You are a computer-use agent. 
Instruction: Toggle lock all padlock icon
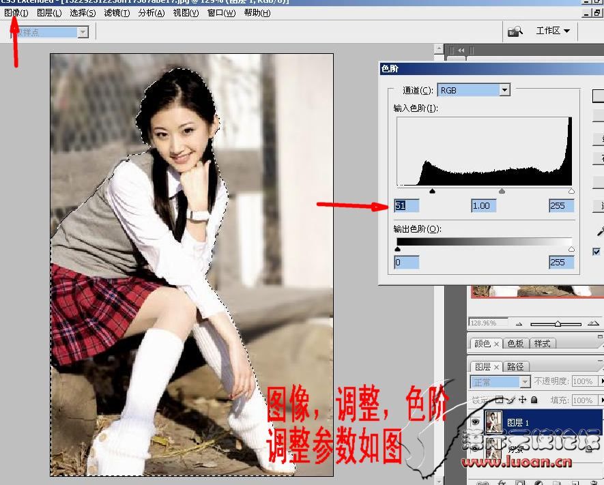tap(534, 400)
